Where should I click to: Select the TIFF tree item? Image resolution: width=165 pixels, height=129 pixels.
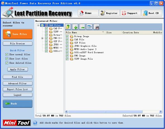coord(58,32)
